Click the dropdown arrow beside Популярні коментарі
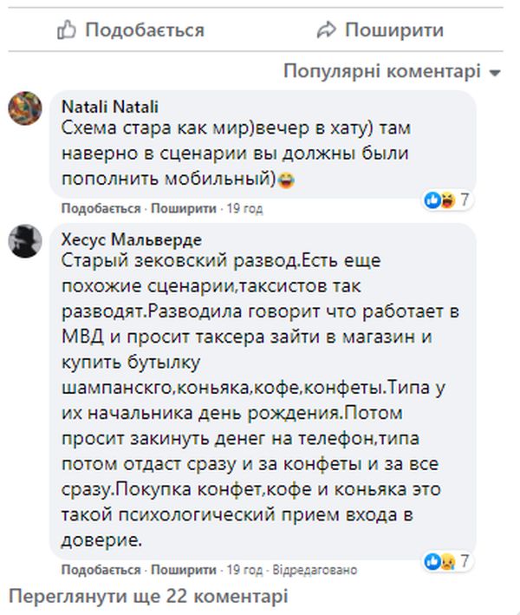 pyautogui.click(x=496, y=73)
